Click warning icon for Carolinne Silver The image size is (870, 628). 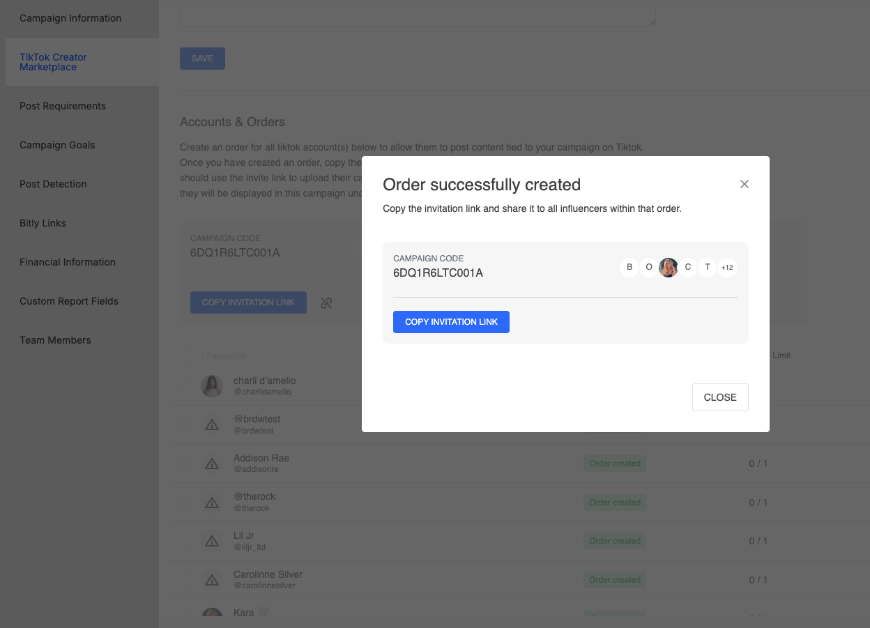pos(212,579)
